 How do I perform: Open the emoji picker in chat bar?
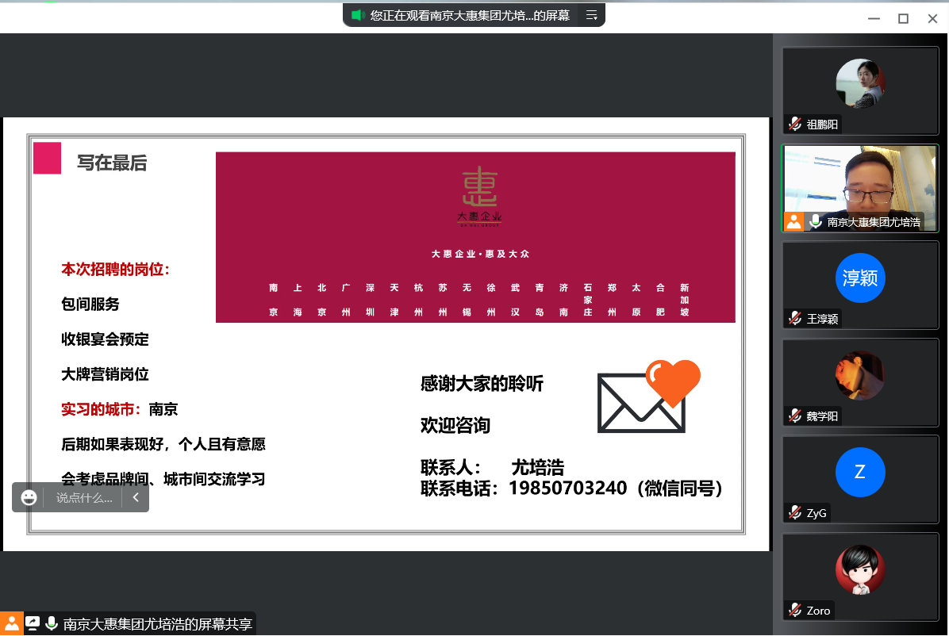[29, 497]
